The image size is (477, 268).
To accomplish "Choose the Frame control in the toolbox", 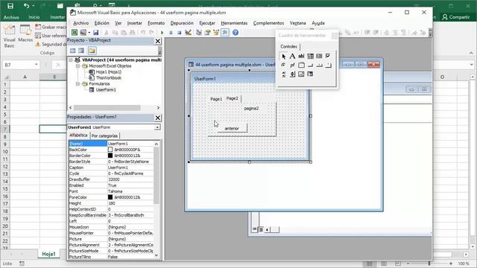I will [x=301, y=65].
